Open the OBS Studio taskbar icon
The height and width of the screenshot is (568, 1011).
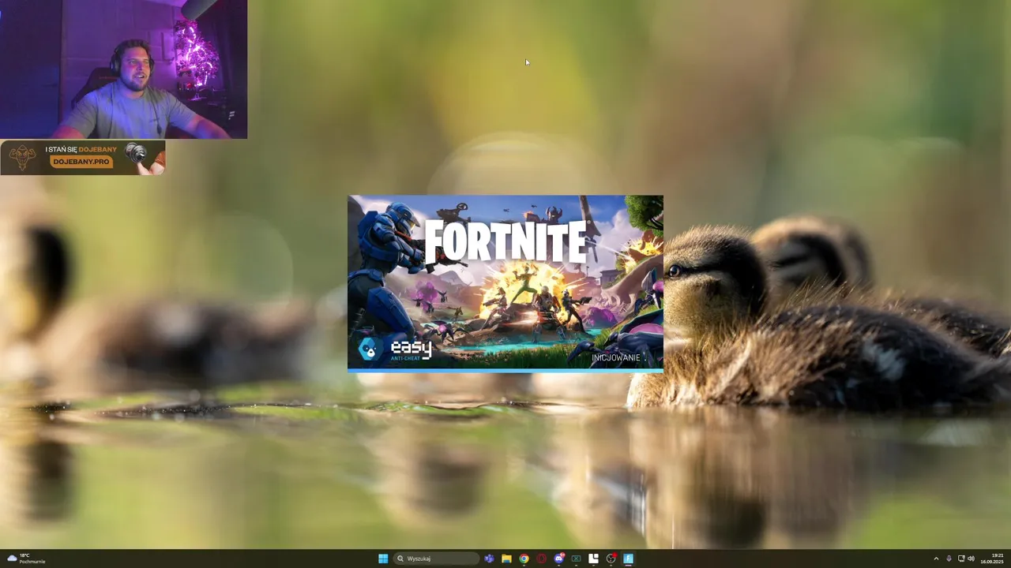[611, 559]
